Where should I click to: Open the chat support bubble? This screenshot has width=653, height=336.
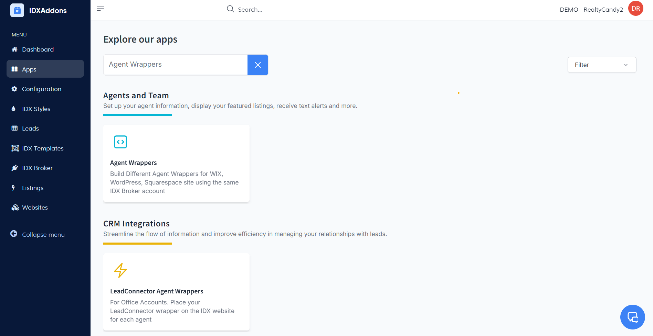632,317
